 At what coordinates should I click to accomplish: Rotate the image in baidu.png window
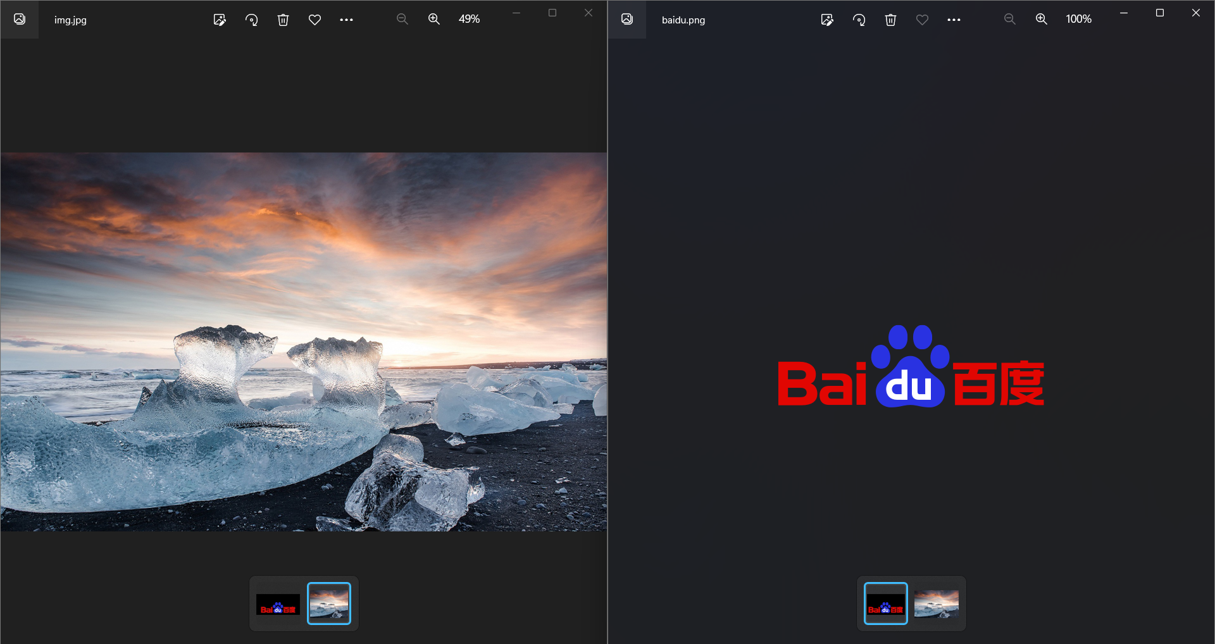pos(859,20)
